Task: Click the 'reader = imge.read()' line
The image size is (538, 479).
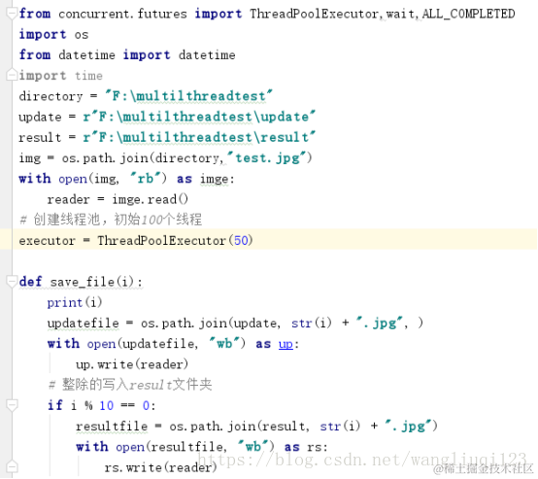Action: pos(118,199)
